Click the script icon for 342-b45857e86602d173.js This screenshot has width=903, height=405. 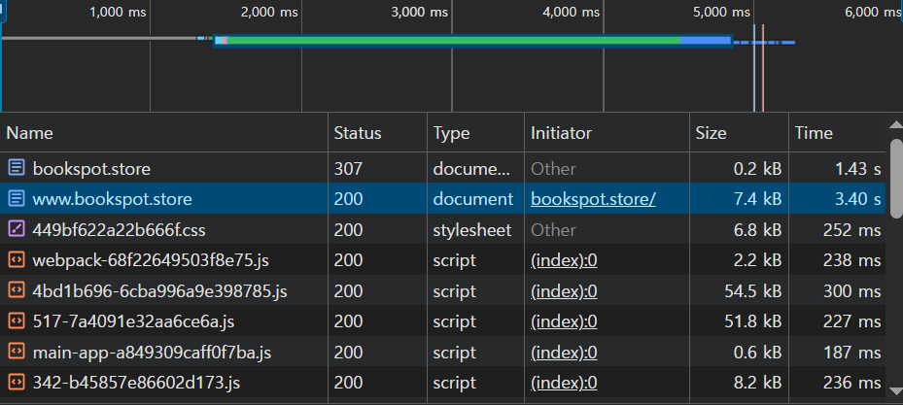[17, 383]
